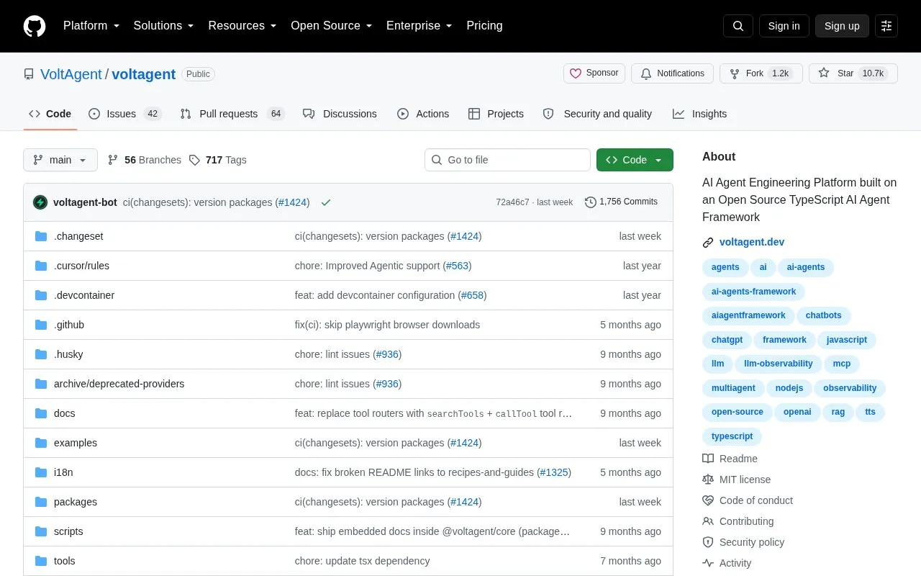Viewport: 921px width, 576px height.
Task: Open the VoltAgent owner link
Action: coord(71,74)
